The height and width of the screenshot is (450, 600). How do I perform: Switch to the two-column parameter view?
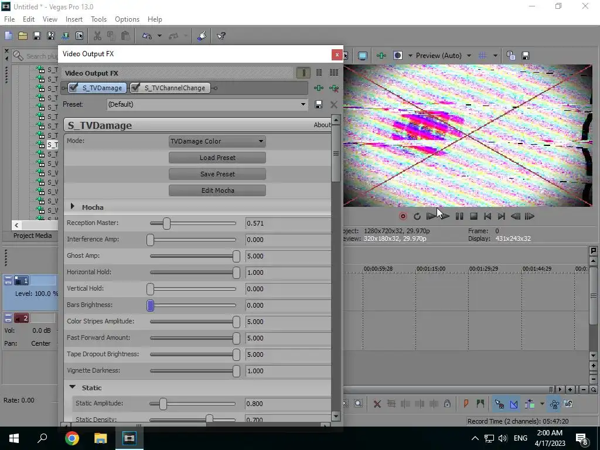pyautogui.click(x=319, y=73)
